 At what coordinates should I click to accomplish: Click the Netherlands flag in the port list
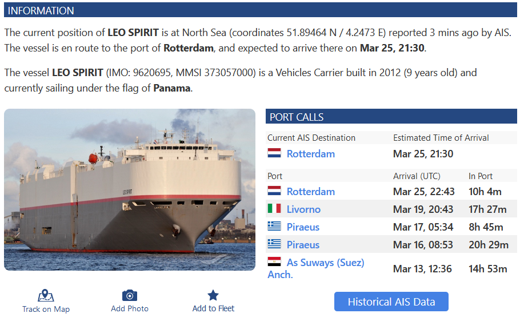click(275, 191)
